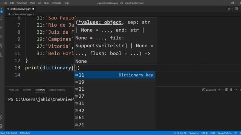
Task: Select suggestion 21 in autocomplete list
Action: (114, 89)
